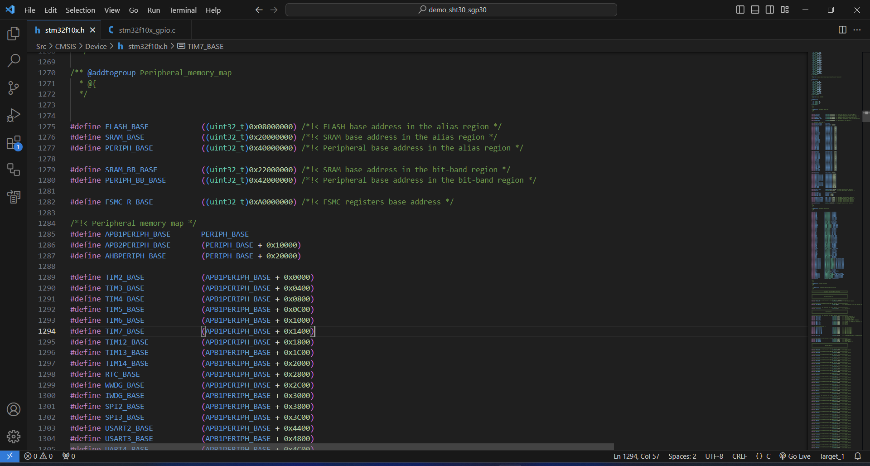Customize layout icon in title bar
This screenshot has width=870, height=466.
point(785,10)
